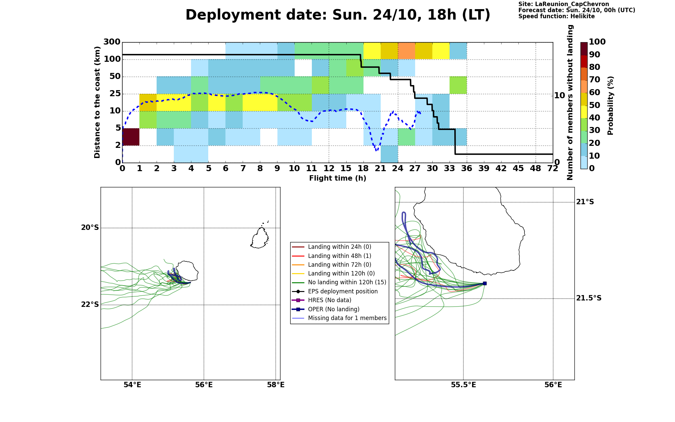Click the "Distance to the coast (km)" axis label

[x=97, y=102]
